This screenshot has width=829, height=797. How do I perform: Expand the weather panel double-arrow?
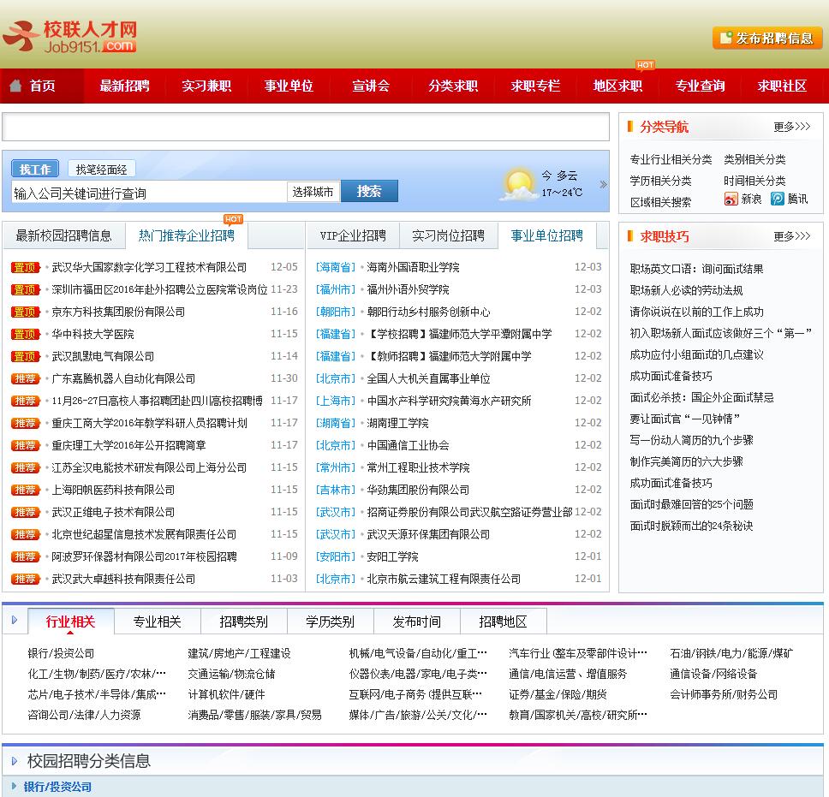(x=603, y=184)
